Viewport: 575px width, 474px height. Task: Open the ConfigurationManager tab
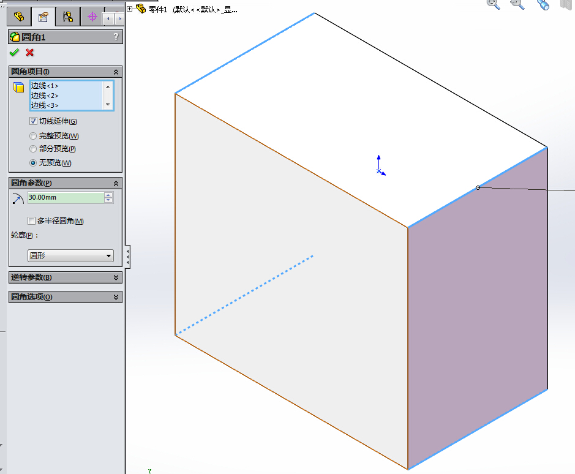click(68, 17)
